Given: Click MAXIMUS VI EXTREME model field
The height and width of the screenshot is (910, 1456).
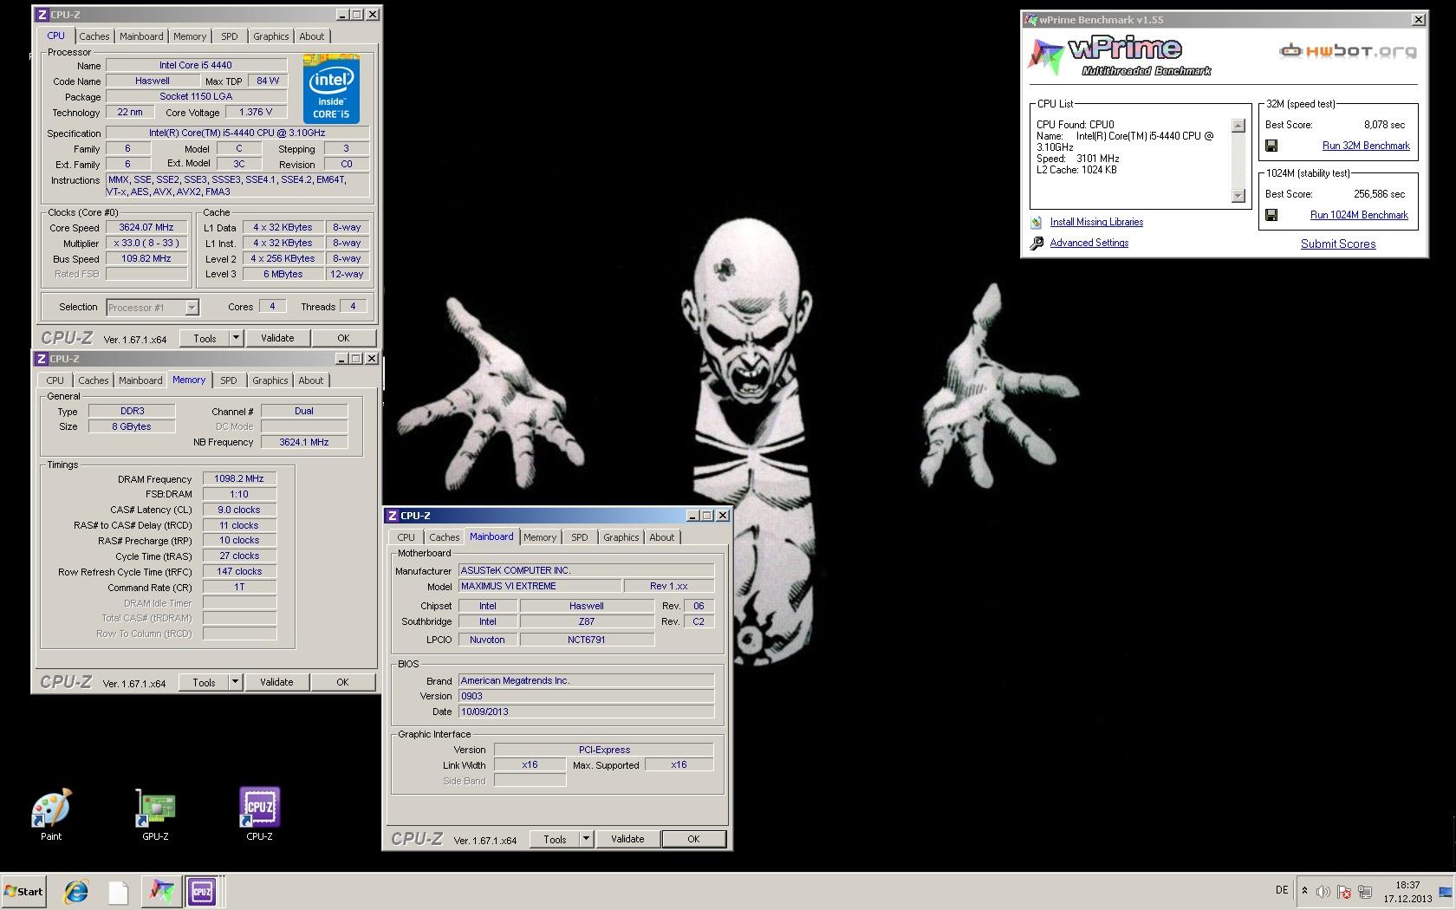Looking at the screenshot, I should (x=539, y=587).
